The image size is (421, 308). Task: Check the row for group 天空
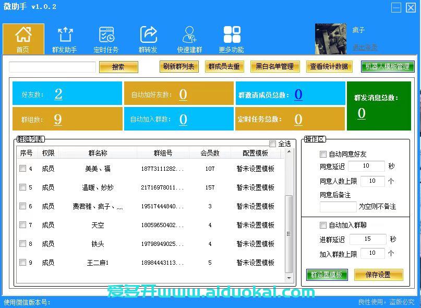[x=22, y=225]
